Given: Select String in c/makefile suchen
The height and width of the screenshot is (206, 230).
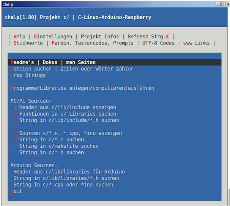Looking at the screenshot, I should (59, 146).
